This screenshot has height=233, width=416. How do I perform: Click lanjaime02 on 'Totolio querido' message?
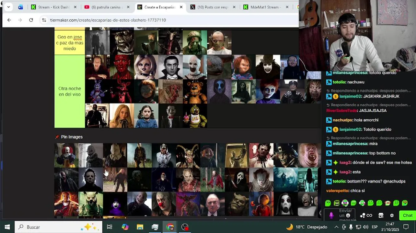coord(350,129)
